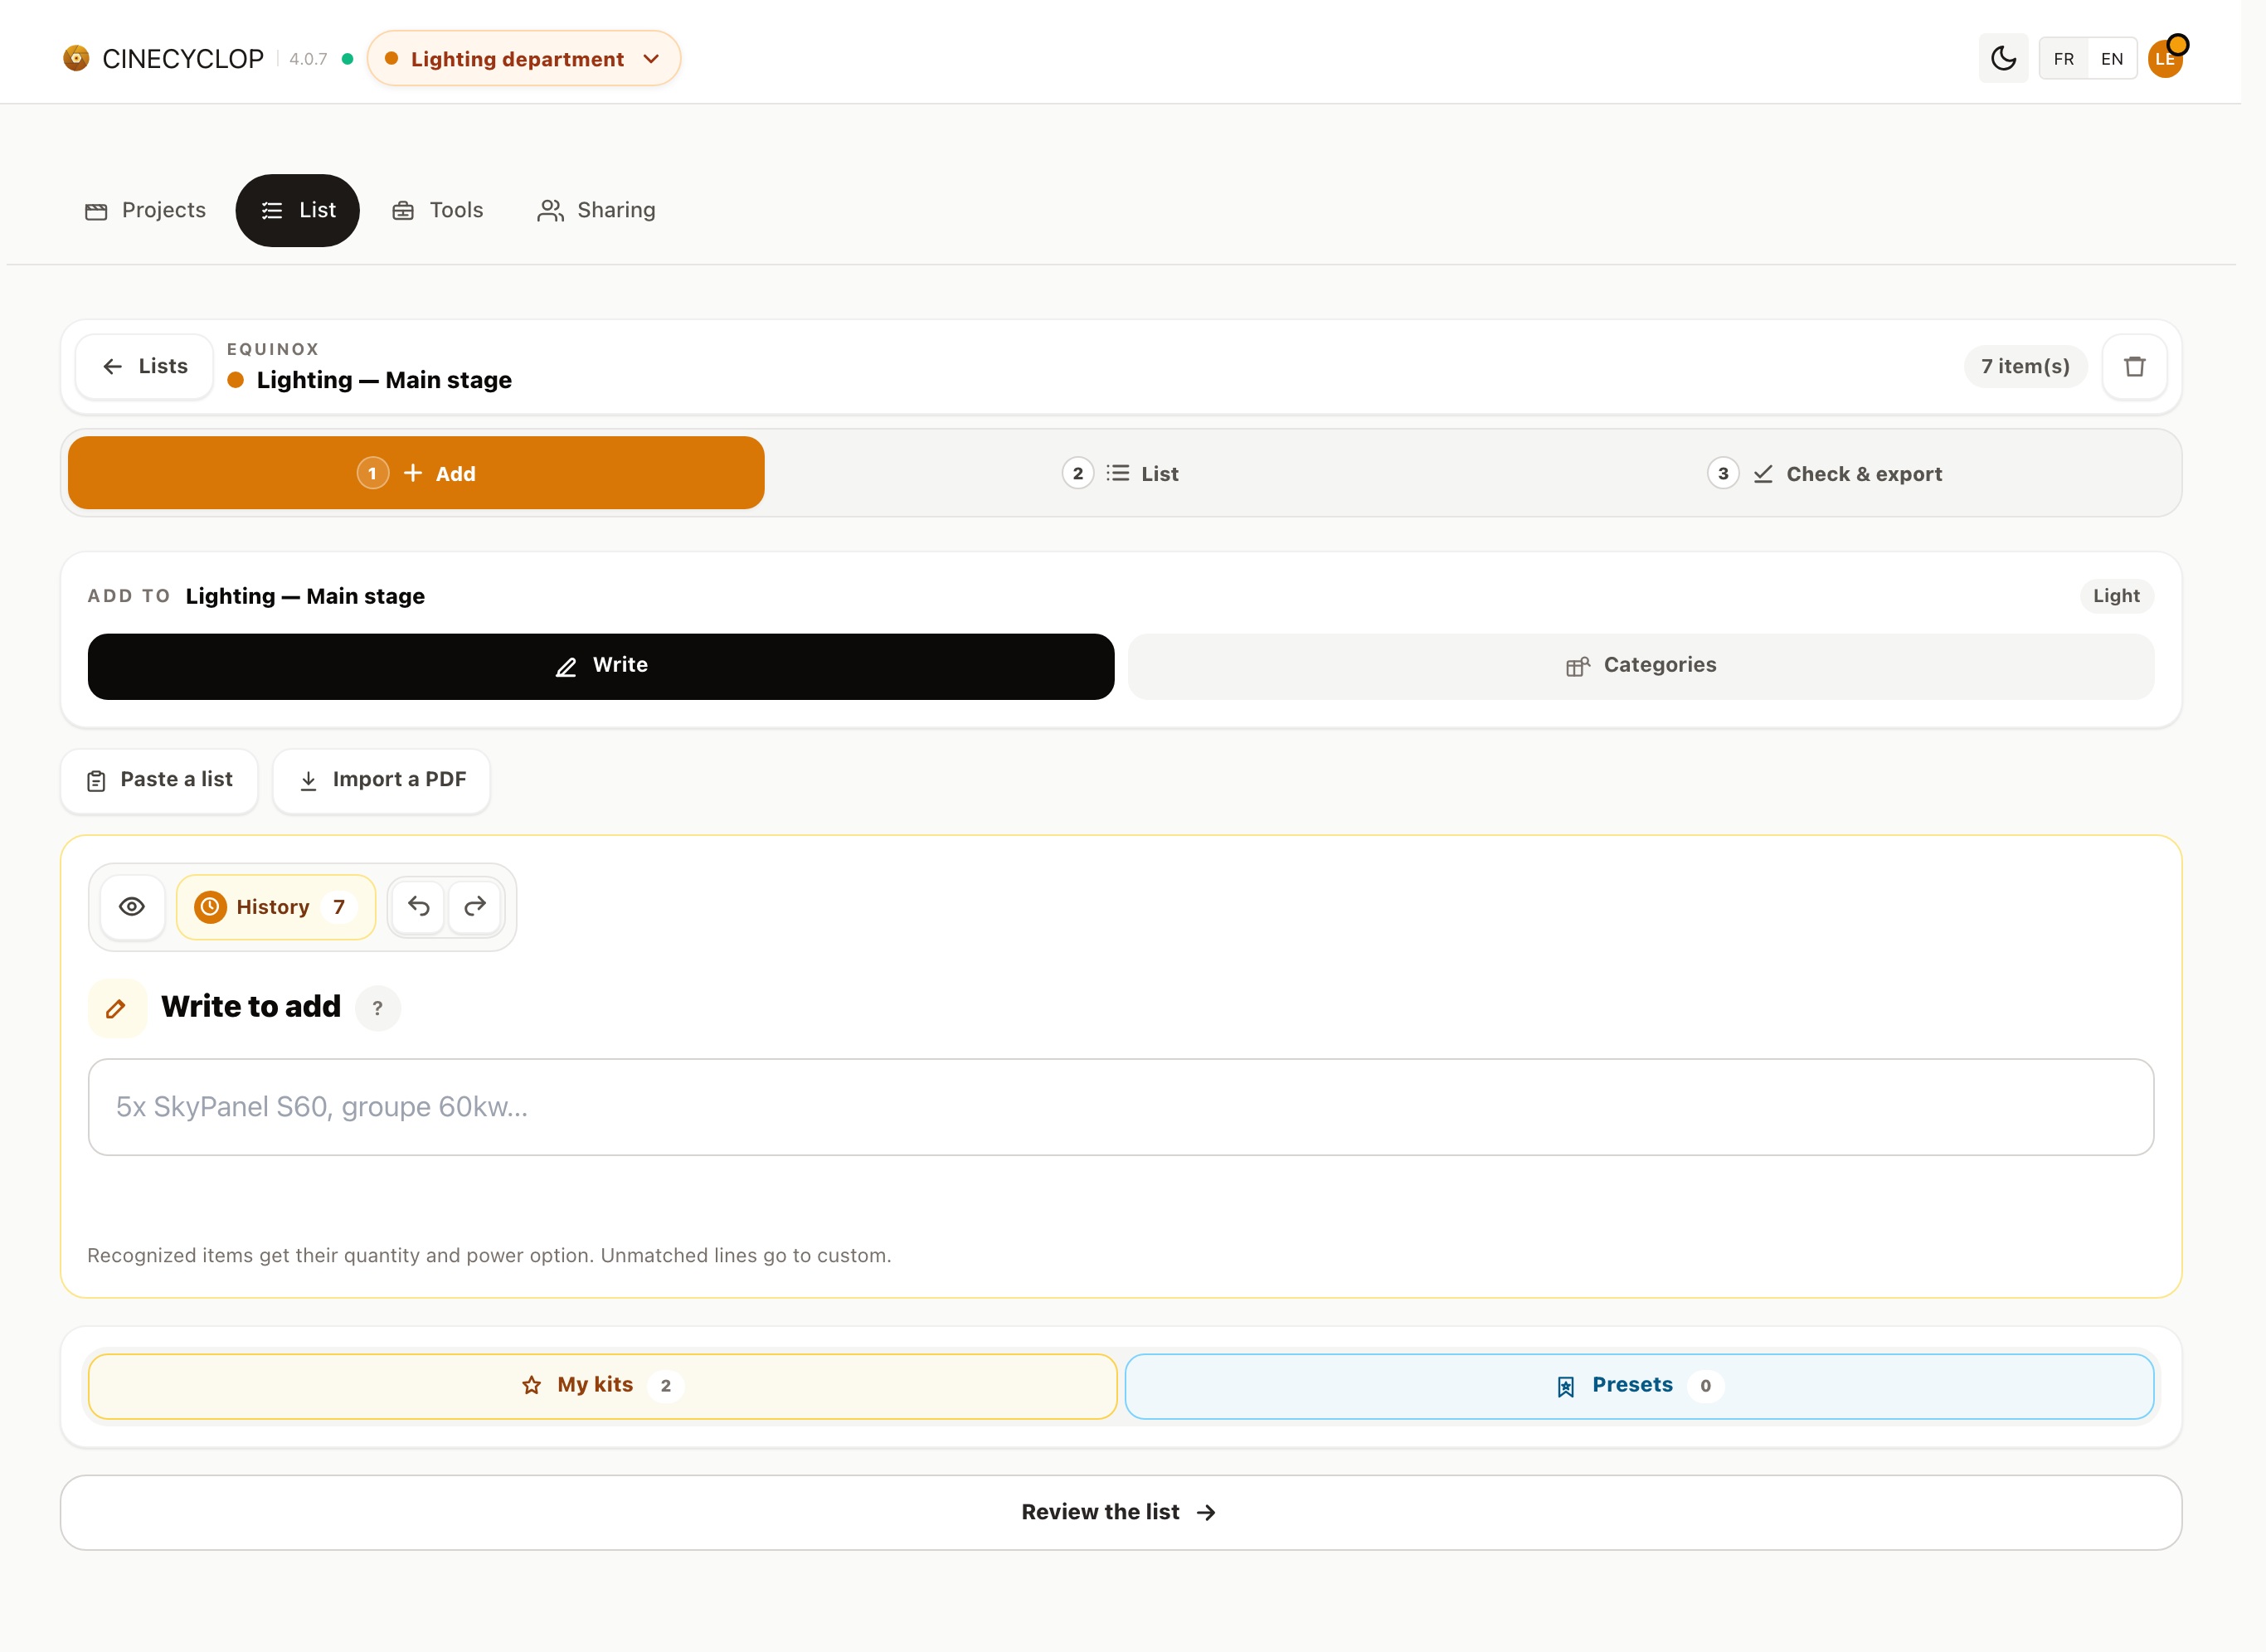The image size is (2266, 1652).
Task: Select step 1 Add
Action: (x=416, y=473)
